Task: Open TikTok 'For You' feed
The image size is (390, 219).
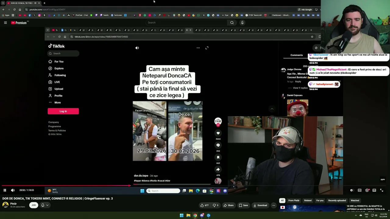Action: click(56, 61)
